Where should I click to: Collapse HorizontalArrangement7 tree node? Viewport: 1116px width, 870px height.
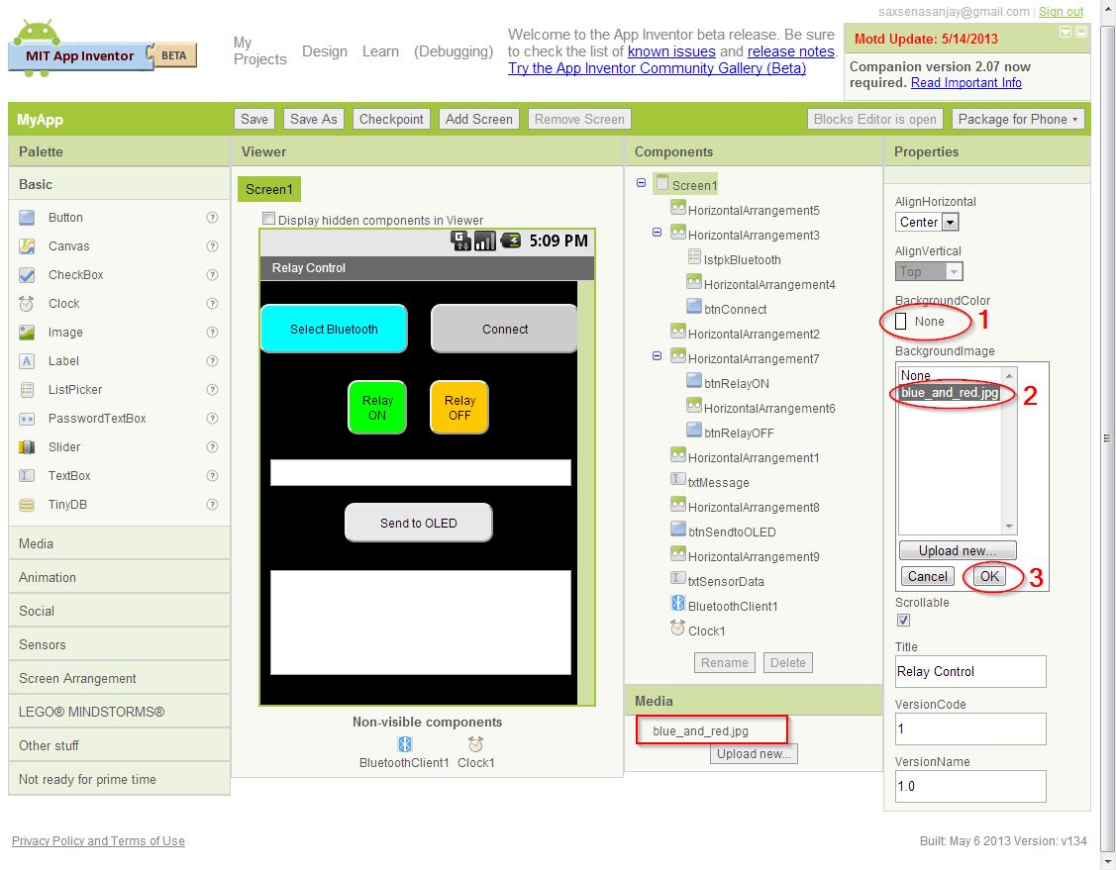pos(657,356)
